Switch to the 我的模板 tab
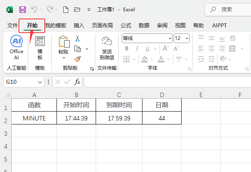Screen dimensions: 251x172 tap(56, 25)
